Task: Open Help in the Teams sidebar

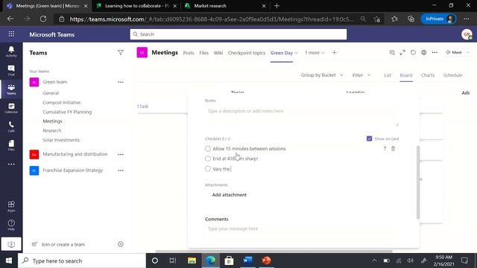Action: [11, 225]
